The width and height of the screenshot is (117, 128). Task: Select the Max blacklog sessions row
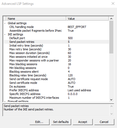pyautogui.click(x=56, y=64)
